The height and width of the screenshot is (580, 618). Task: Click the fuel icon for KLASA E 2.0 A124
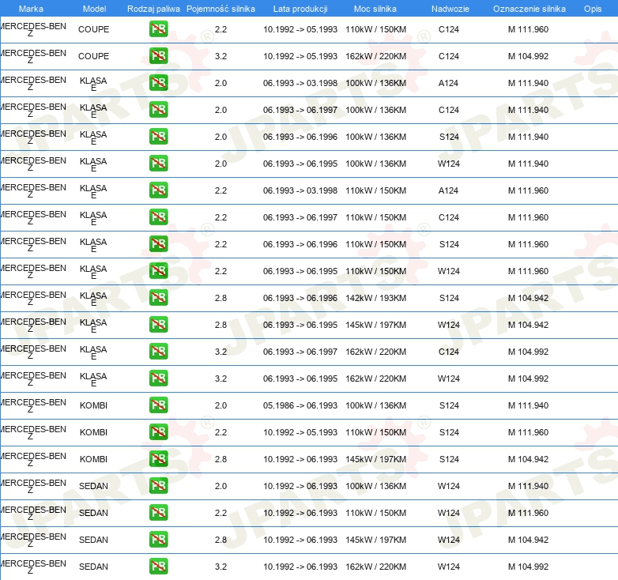(158, 83)
